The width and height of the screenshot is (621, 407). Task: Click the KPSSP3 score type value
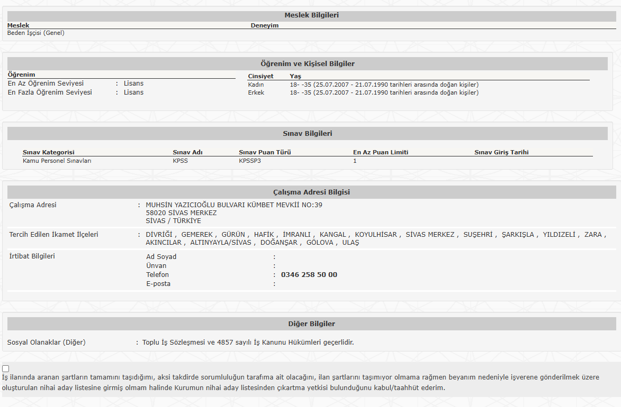pyautogui.click(x=250, y=161)
